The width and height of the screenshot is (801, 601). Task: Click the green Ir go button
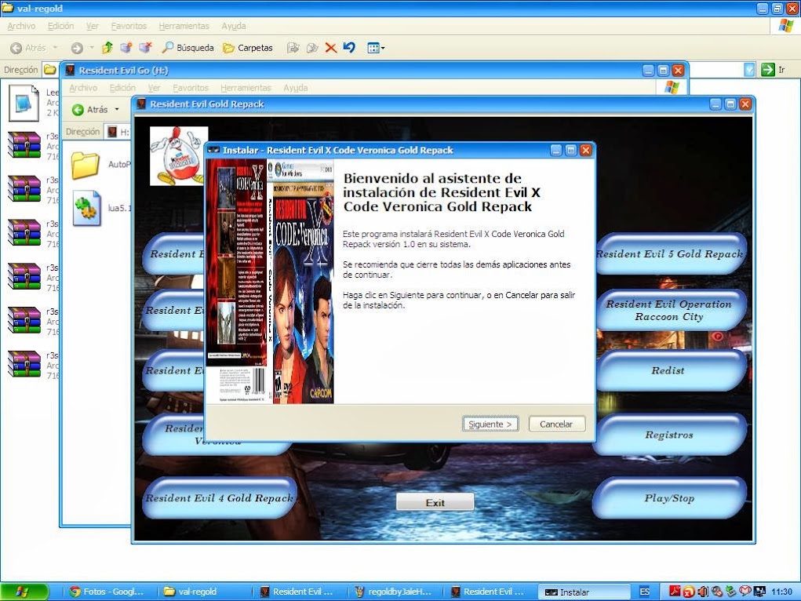pos(773,70)
